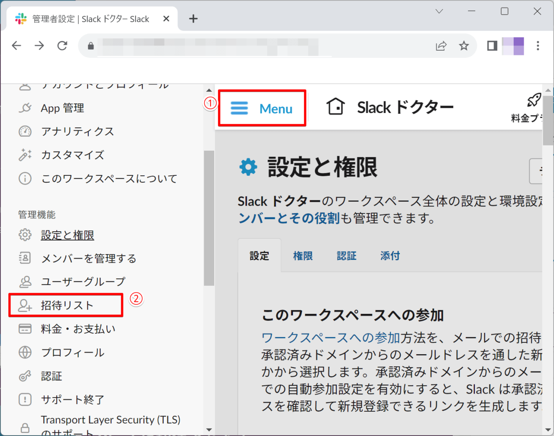The height and width of the screenshot is (436, 554).
Task: Click the Slack ドクター home icon
Action: coord(336,107)
